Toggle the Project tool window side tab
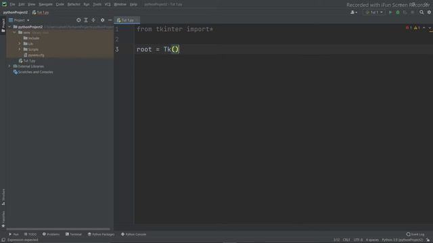The height and width of the screenshot is (243, 433). tap(3, 26)
